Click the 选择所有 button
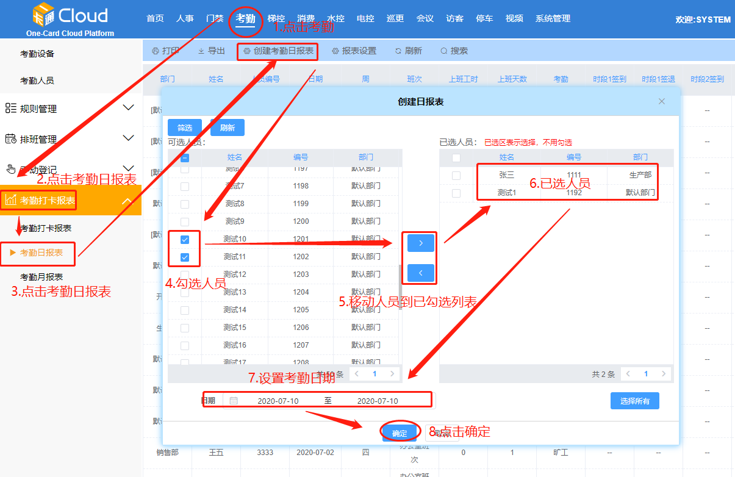Viewport: 735px width, 477px height. pos(634,401)
